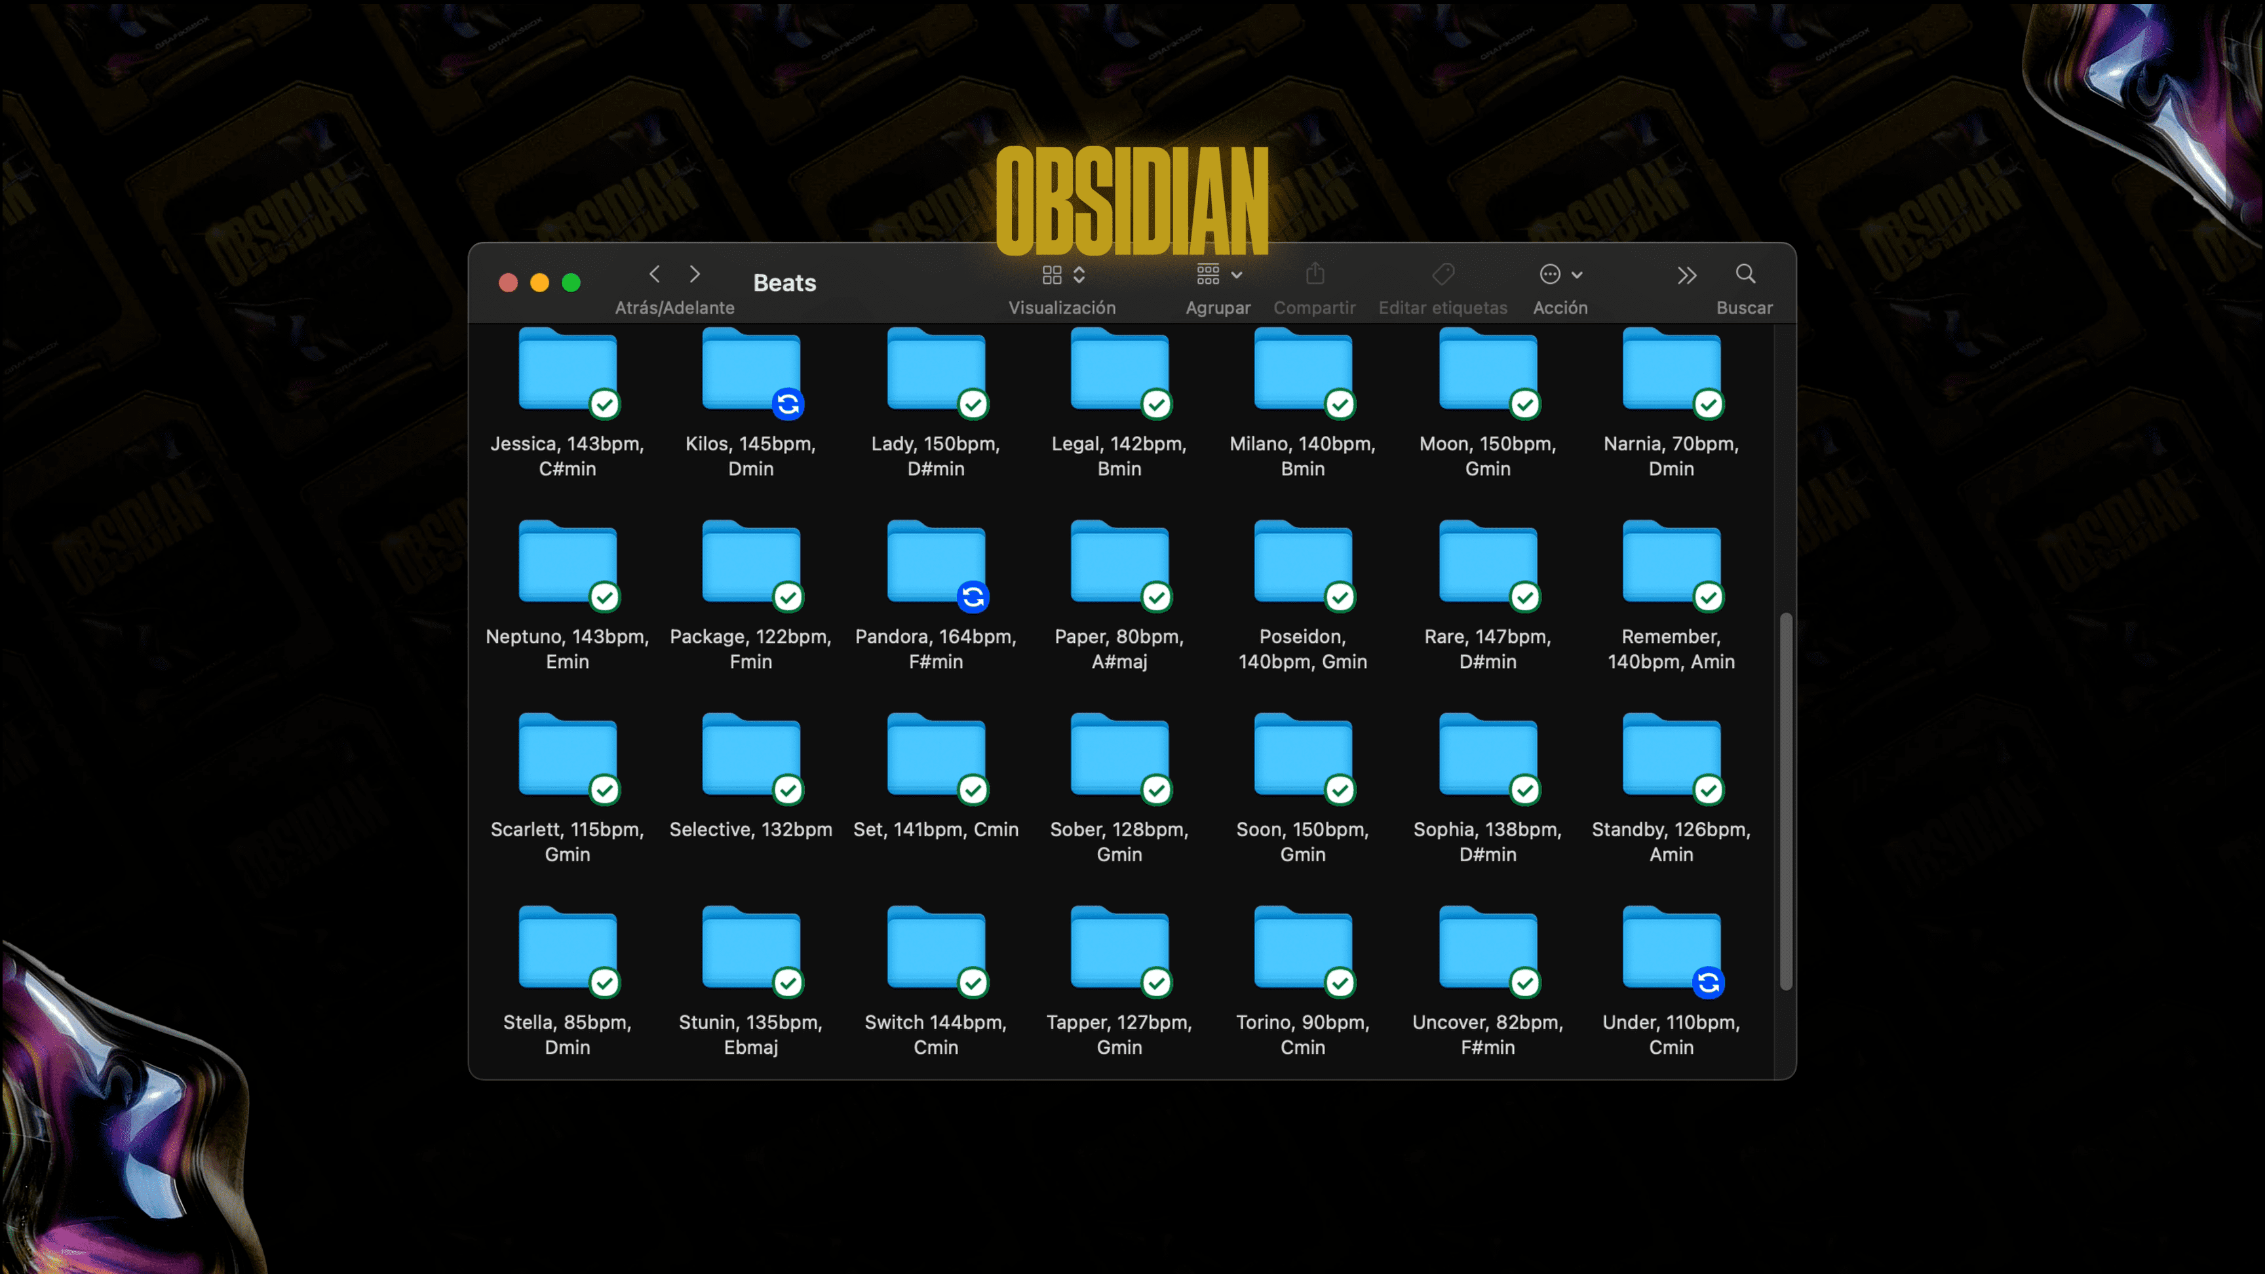
Task: Select the Narnia, 70bpm, Dmin folder
Action: pos(1671,369)
